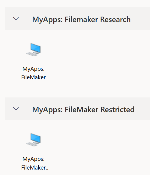
Task: Click the blue monitor screen of Research resource
Action: point(36,48)
